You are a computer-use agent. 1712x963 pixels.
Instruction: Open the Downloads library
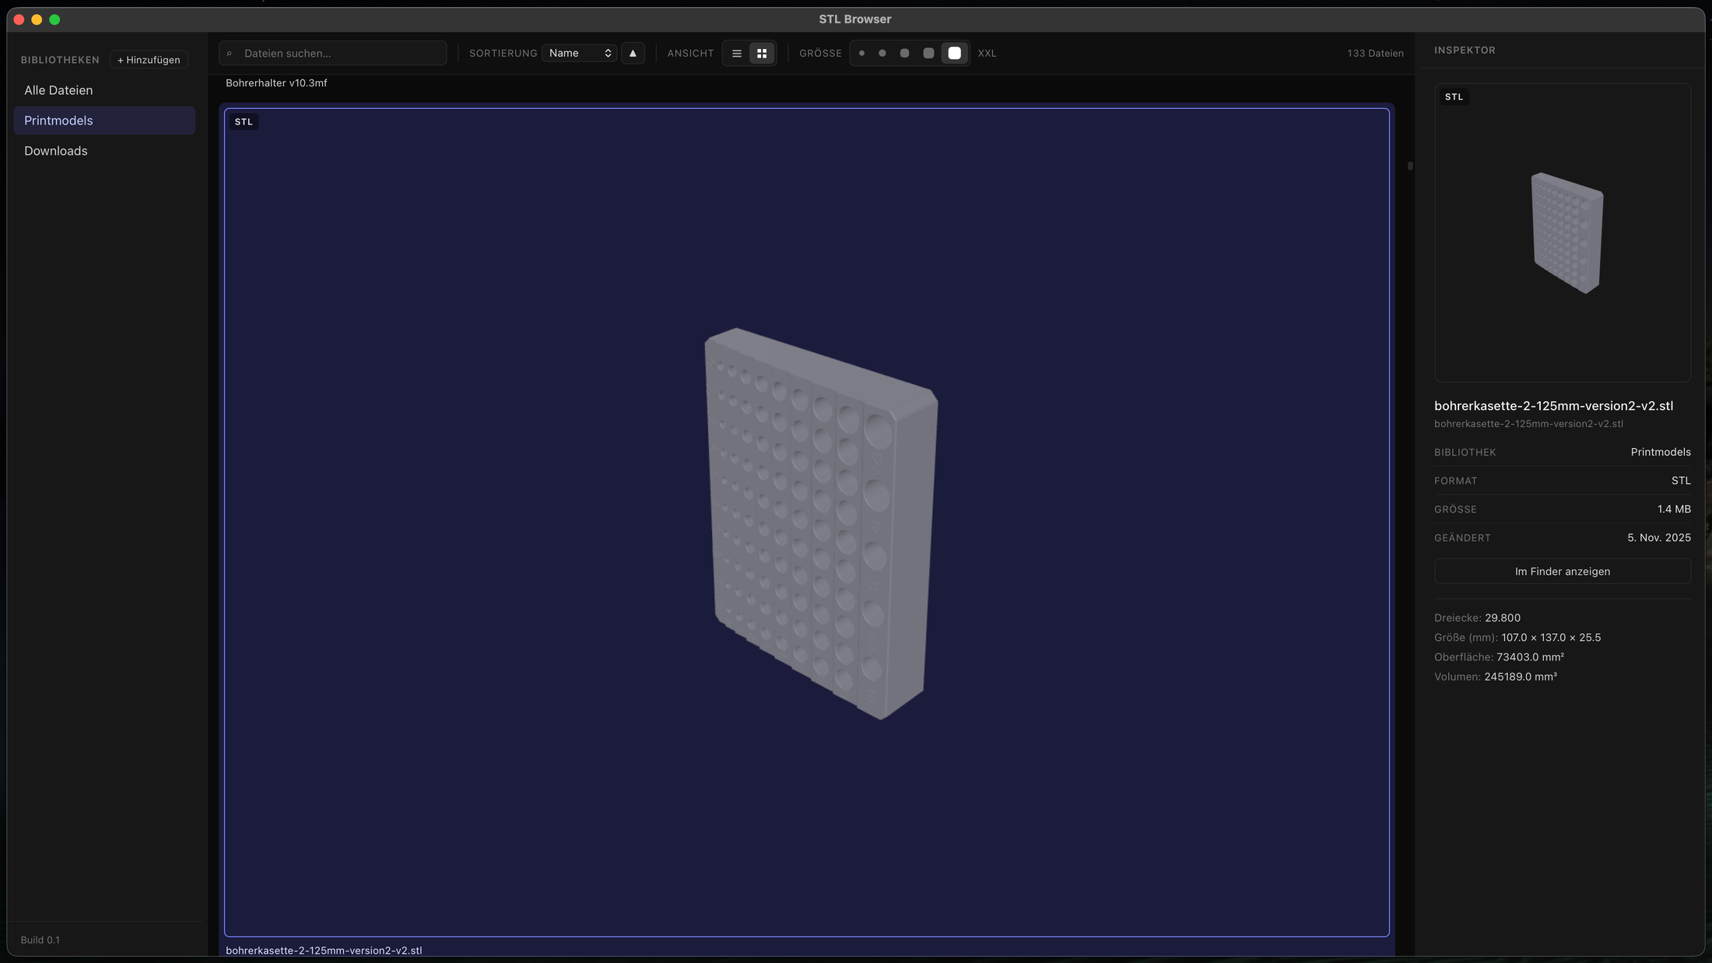[x=104, y=151]
